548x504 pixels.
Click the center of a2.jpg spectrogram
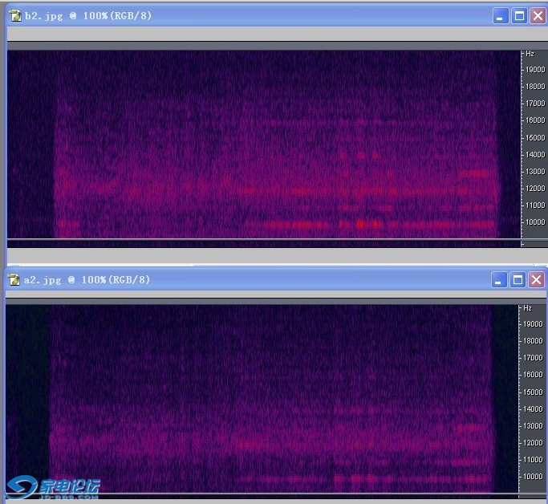263,398
